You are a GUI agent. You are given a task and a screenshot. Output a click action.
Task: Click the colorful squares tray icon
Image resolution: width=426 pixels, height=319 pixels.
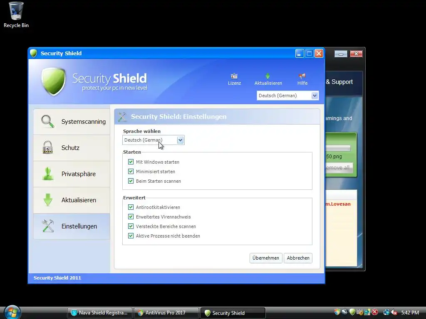pos(367,312)
